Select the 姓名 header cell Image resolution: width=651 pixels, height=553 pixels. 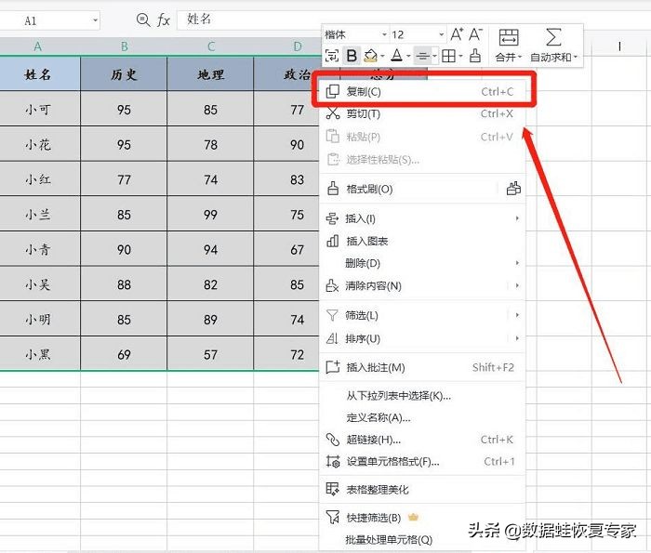38,73
